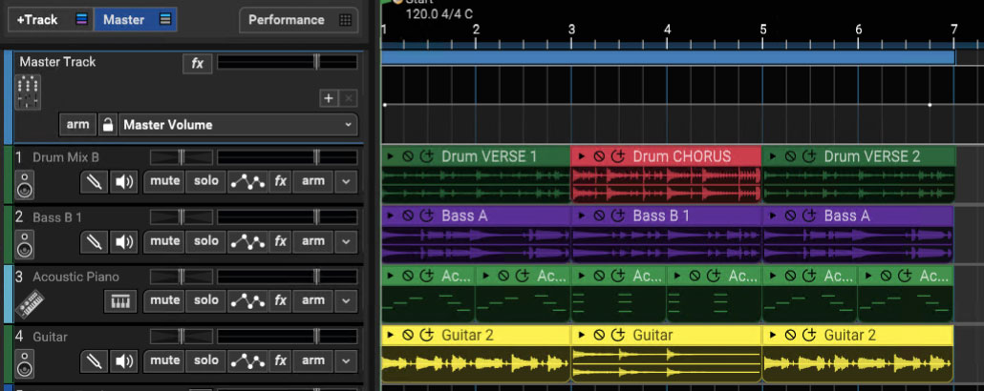The image size is (984, 391).
Task: Show Guitar track automation envelope
Action: point(247,360)
